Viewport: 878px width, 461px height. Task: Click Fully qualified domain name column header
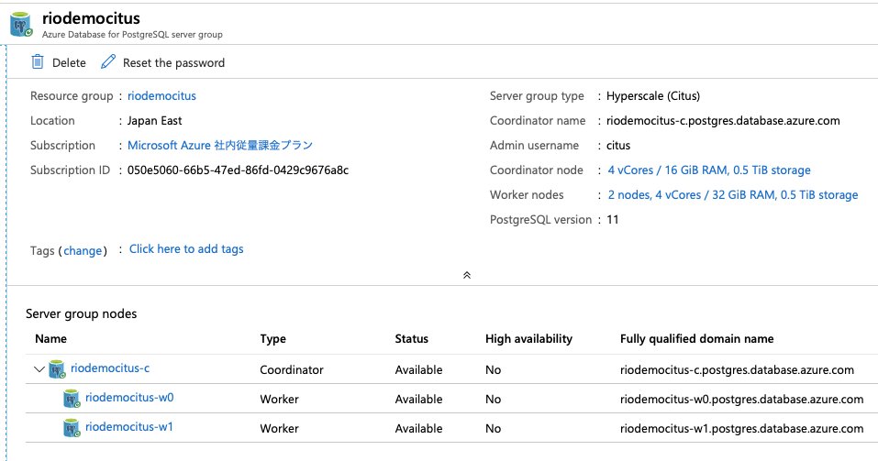tap(696, 338)
